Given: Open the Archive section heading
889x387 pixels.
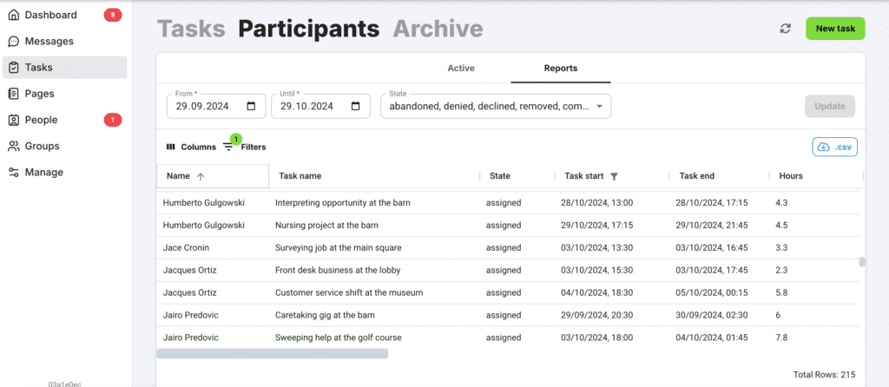Looking at the screenshot, I should click(x=438, y=29).
